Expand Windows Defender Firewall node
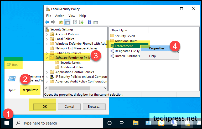Image resolution: width=202 pixels, height=129 pixels. (47, 44)
